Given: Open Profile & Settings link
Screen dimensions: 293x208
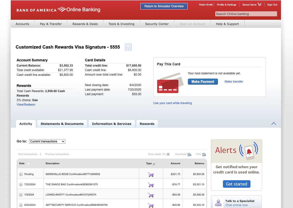Looking at the screenshot, I should point(226,5).
